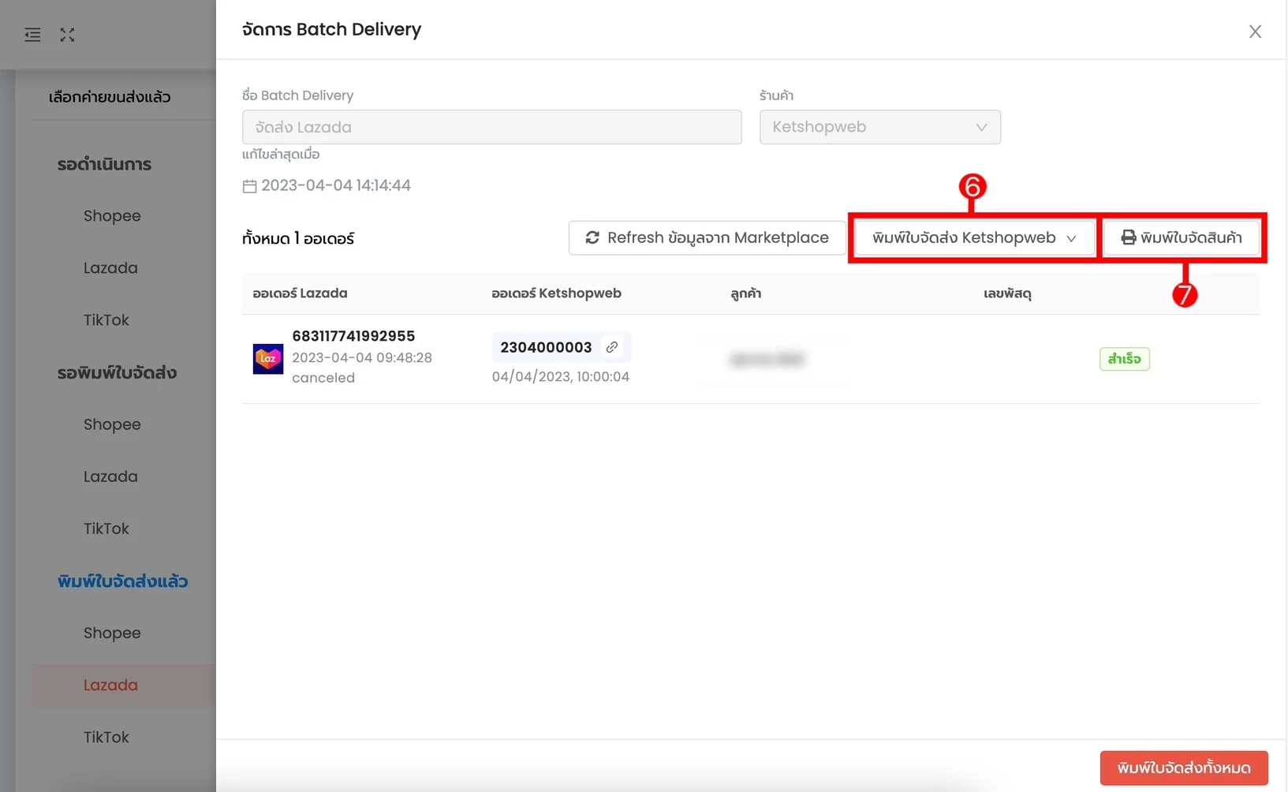Click the print picking list button
1288x792 pixels.
point(1181,238)
